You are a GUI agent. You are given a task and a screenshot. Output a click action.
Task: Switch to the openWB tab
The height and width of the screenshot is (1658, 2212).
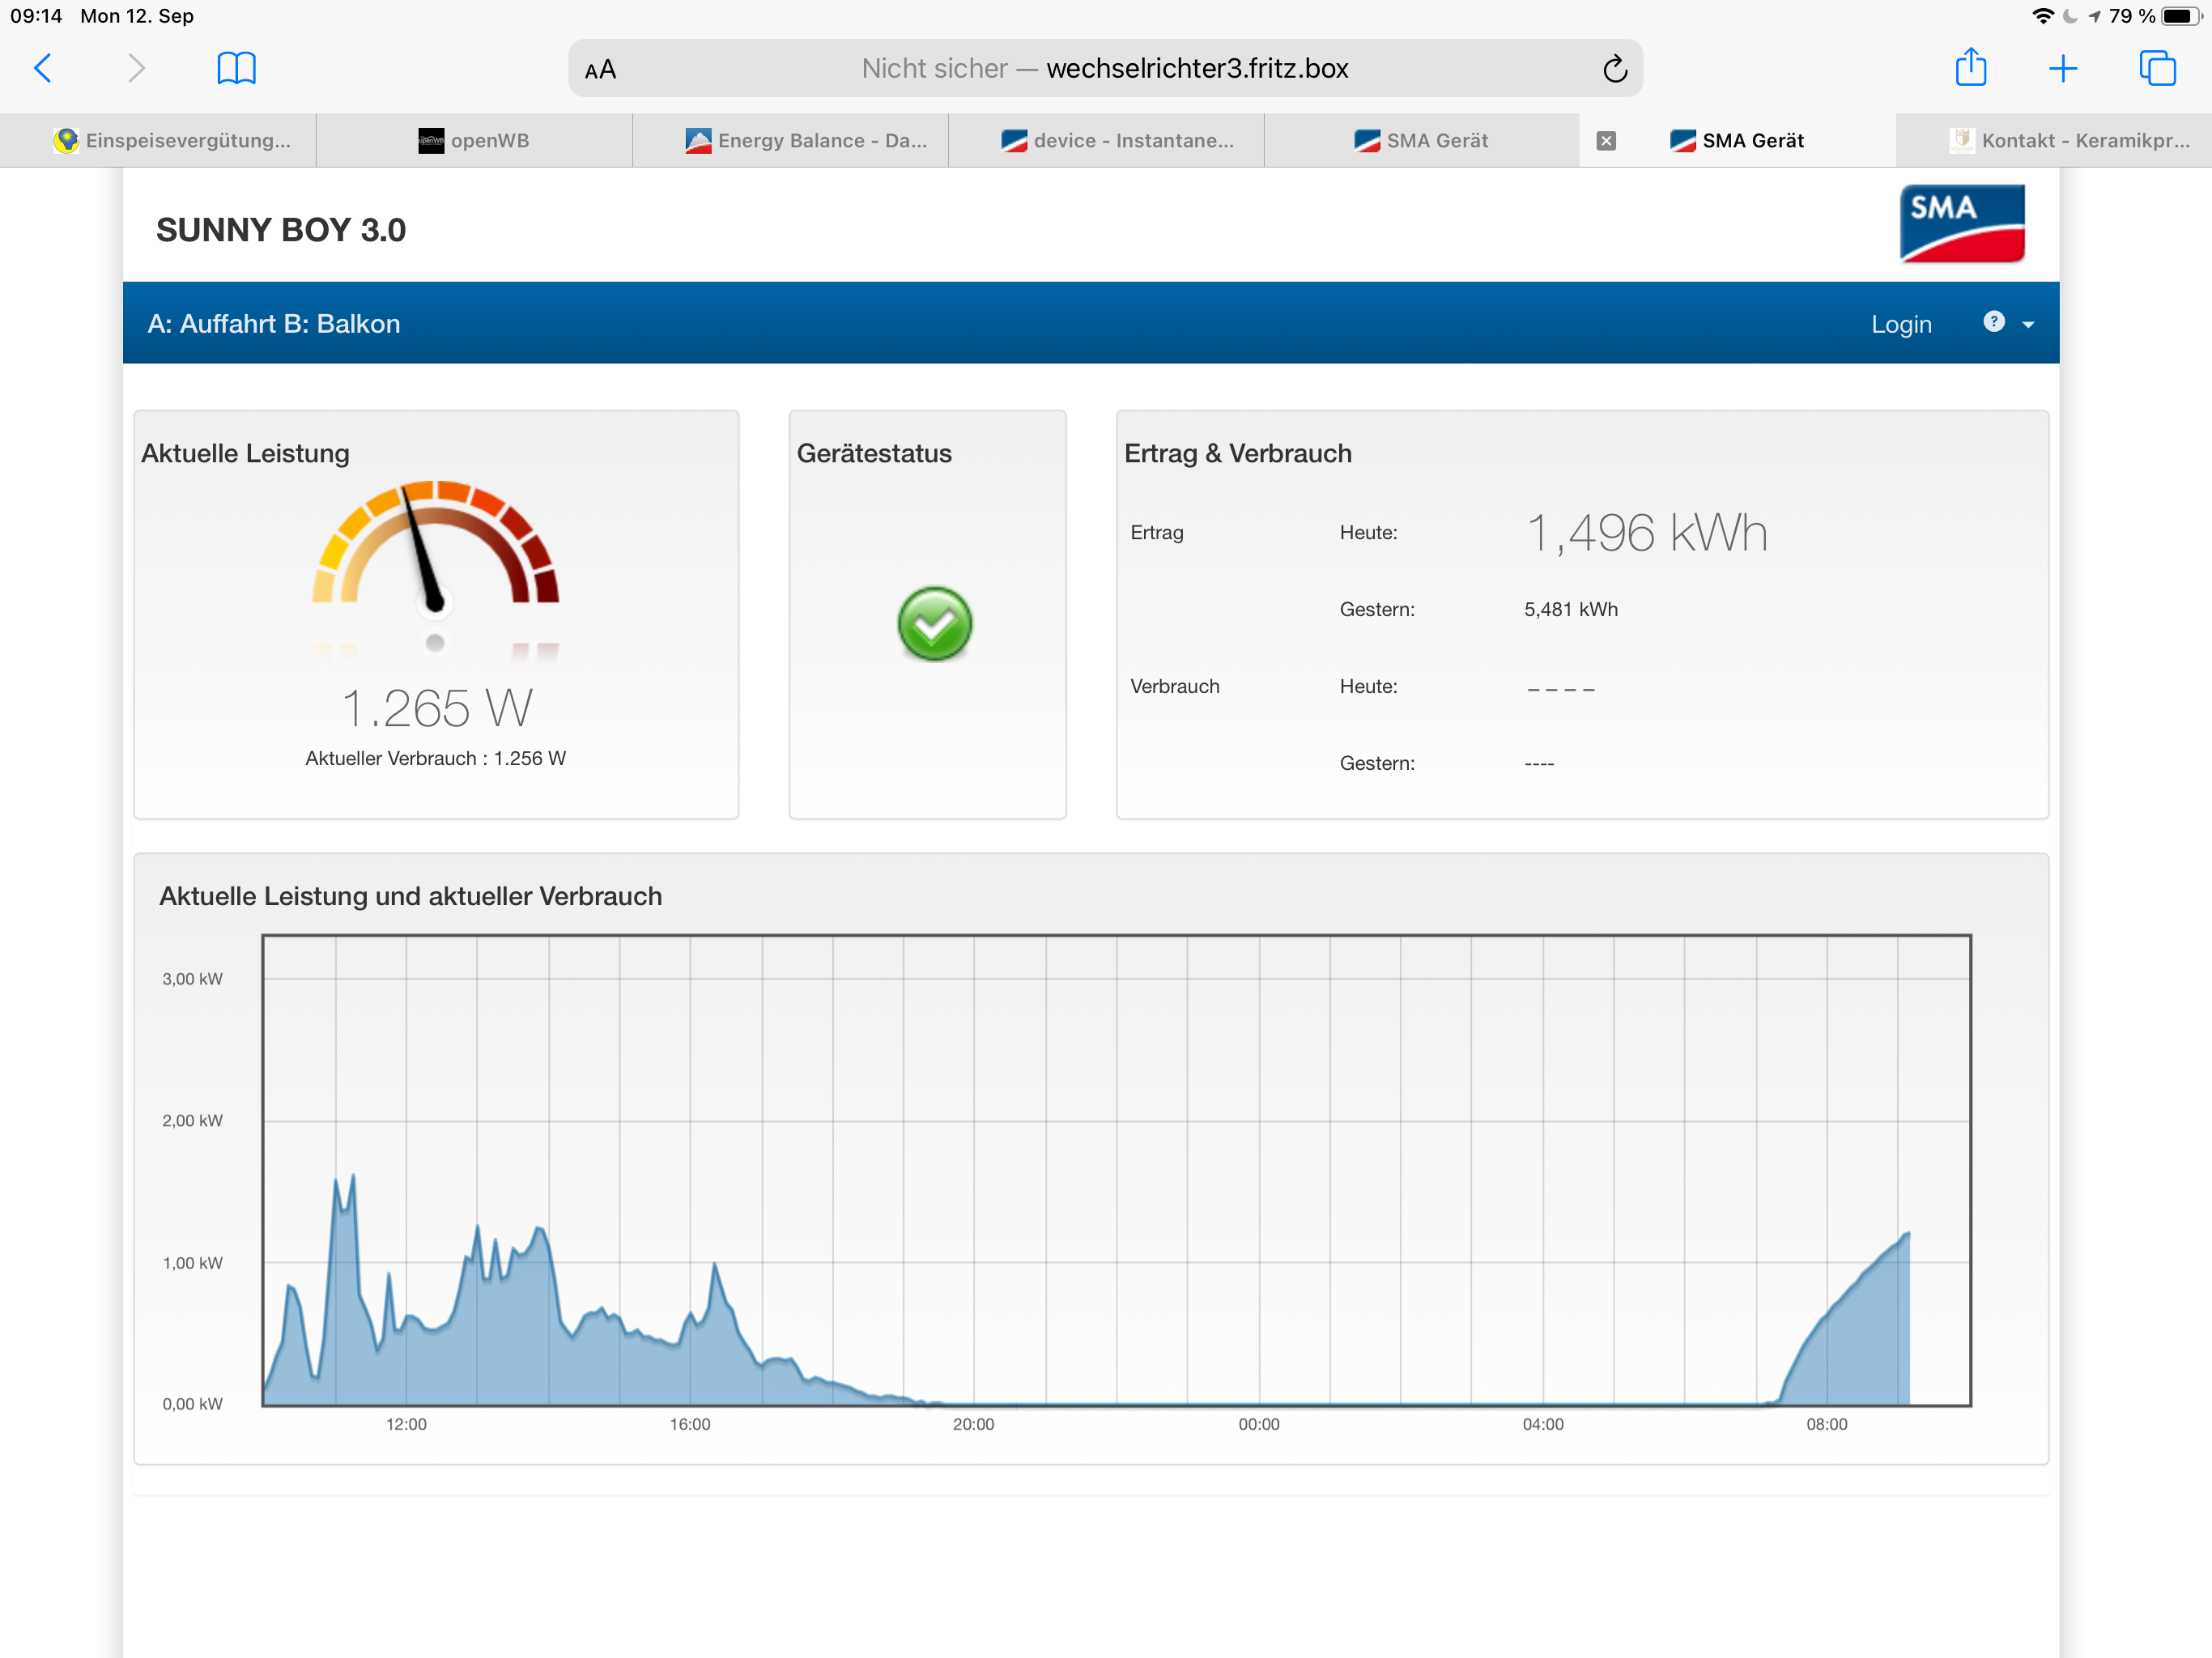pyautogui.click(x=474, y=141)
